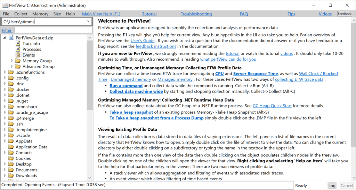Open the FAQ link
The width and height of the screenshot is (356, 190).
(244, 14)
